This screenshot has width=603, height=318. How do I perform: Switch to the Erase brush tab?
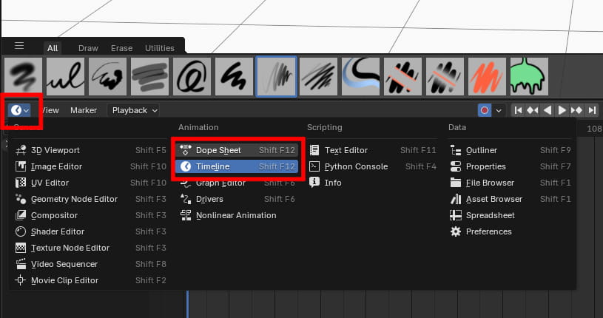pyautogui.click(x=121, y=48)
